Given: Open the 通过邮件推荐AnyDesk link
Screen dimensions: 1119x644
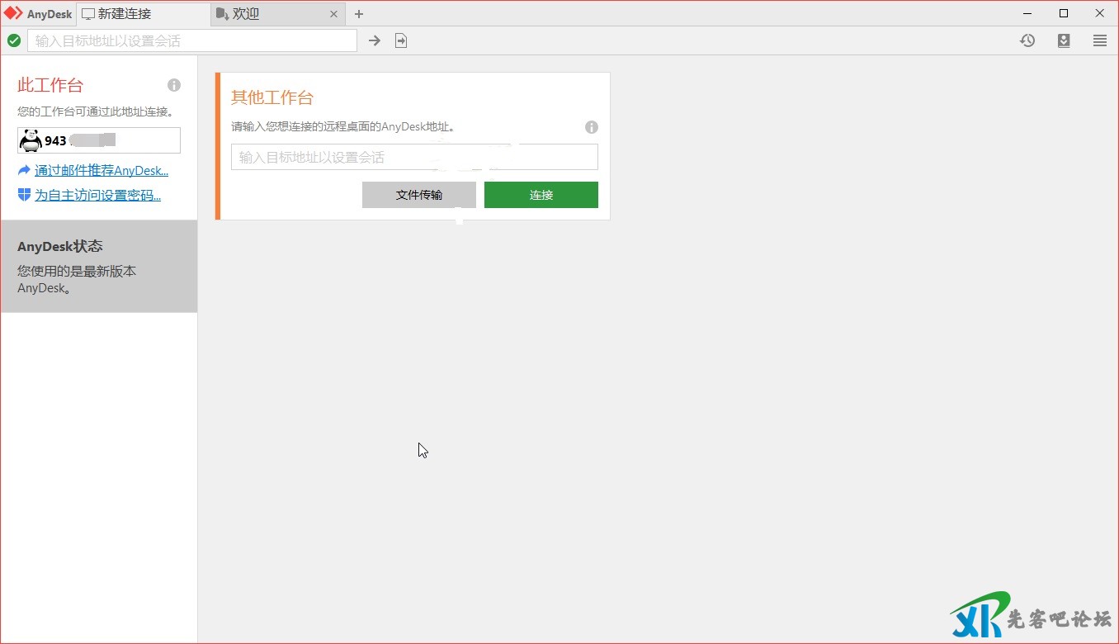Looking at the screenshot, I should 101,171.
